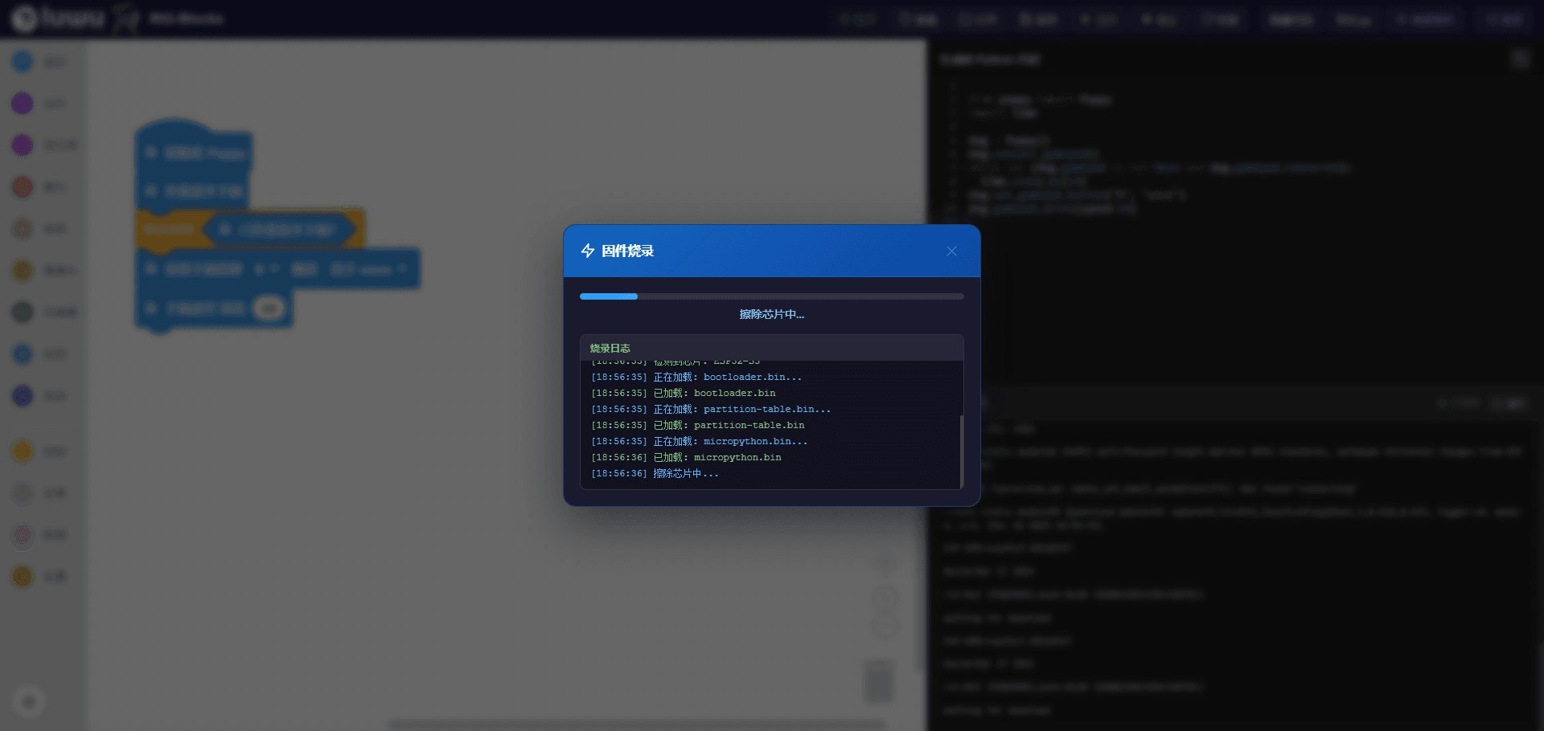The width and height of the screenshot is (1544, 731).
Task: Click the 擦除芯片中... status text under progress bar
Action: click(x=771, y=314)
